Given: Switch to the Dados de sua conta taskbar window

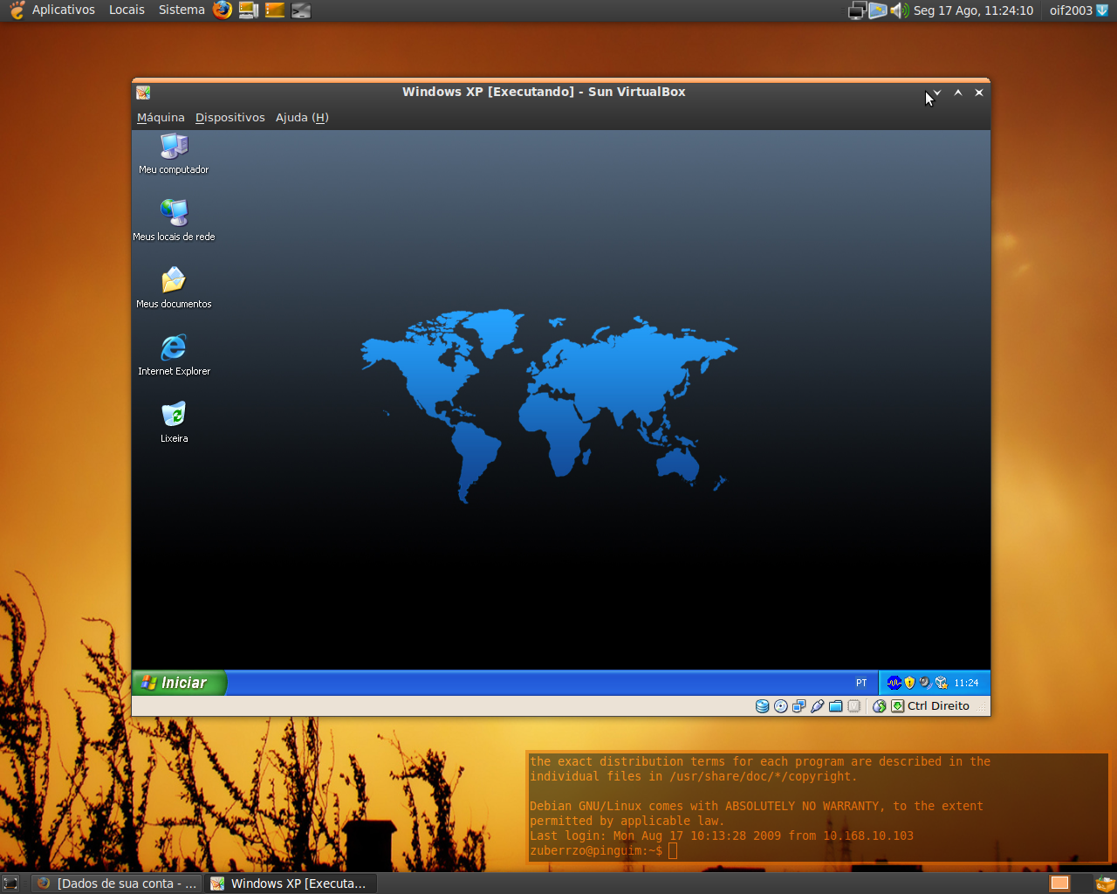Looking at the screenshot, I should pyautogui.click(x=117, y=884).
